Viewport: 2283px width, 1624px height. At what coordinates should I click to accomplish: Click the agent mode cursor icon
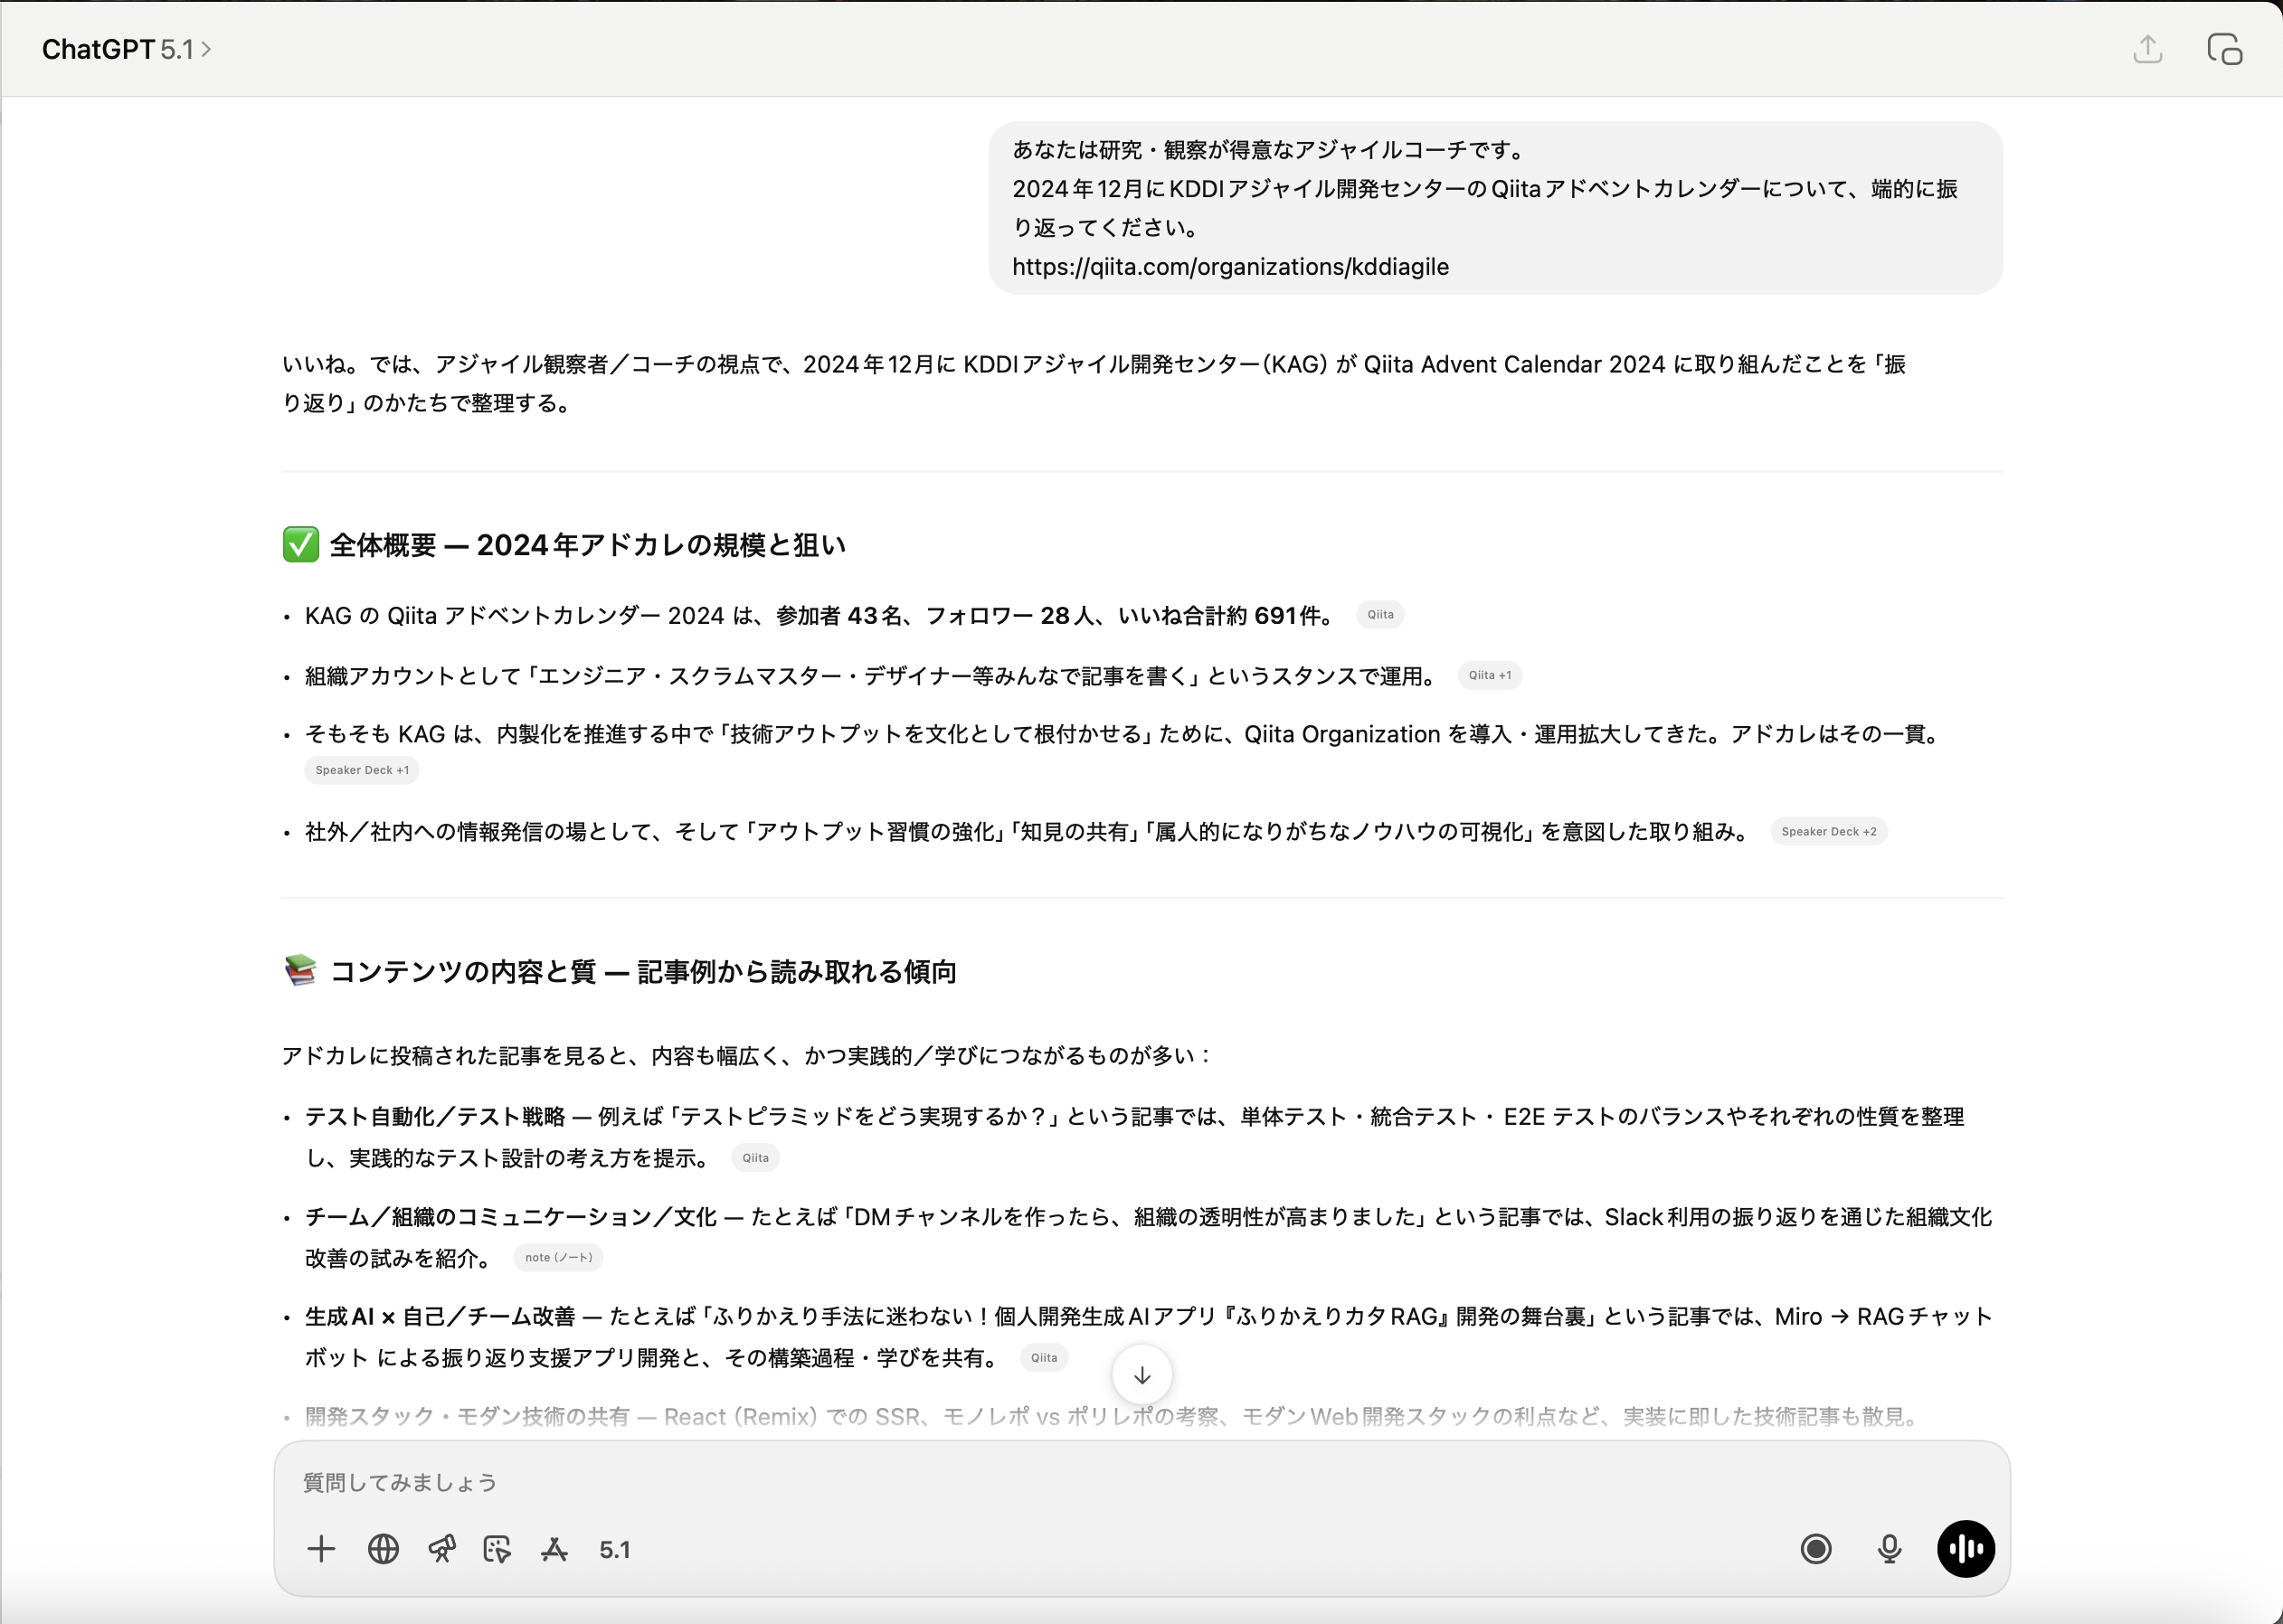click(497, 1549)
